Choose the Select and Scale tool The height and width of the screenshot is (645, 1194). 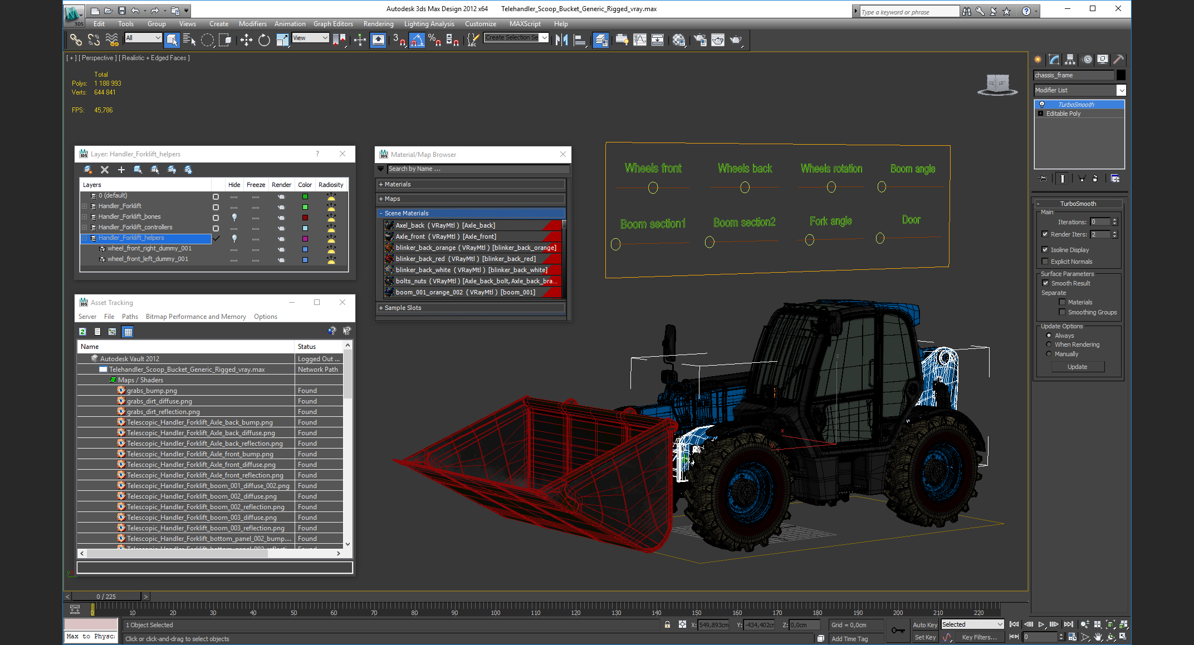[282, 40]
